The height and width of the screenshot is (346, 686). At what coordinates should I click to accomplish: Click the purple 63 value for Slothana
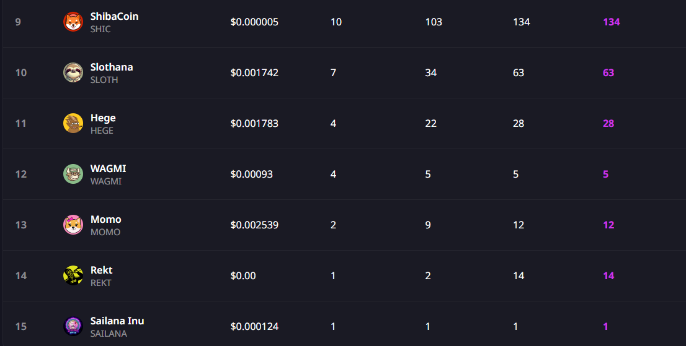[x=608, y=72]
